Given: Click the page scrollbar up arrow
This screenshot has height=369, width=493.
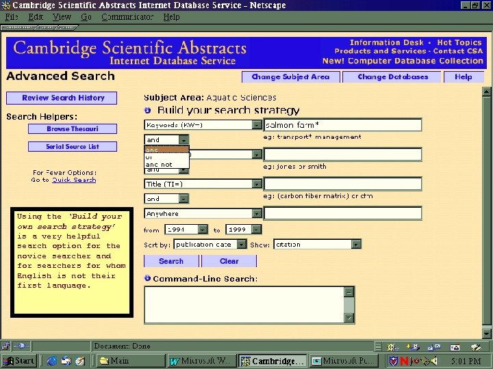Looking at the screenshot, I should point(486,92).
